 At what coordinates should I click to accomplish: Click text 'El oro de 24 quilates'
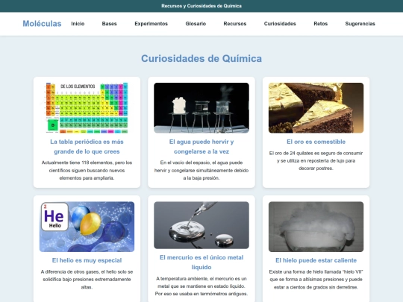point(316,161)
